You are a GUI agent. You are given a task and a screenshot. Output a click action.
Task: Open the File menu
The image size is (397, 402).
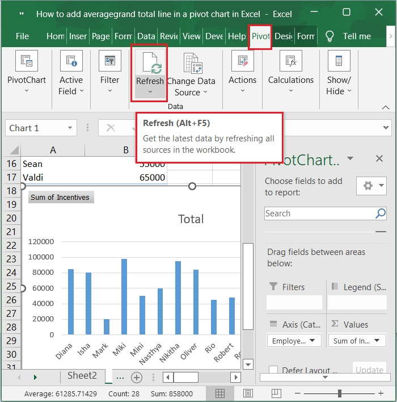pyautogui.click(x=22, y=36)
